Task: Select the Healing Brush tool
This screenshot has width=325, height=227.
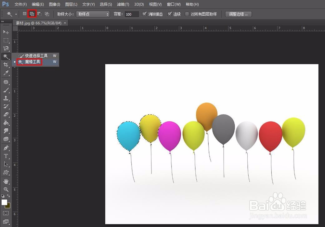Action: coord(6,82)
